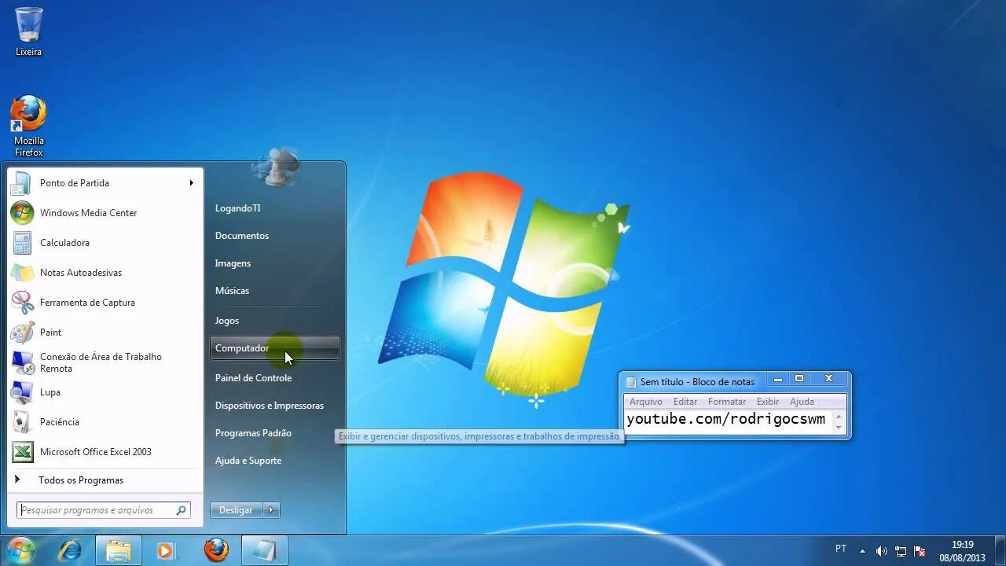Click the Ponto de Partida icon
Screen dimensions: 1006x566
[21, 183]
